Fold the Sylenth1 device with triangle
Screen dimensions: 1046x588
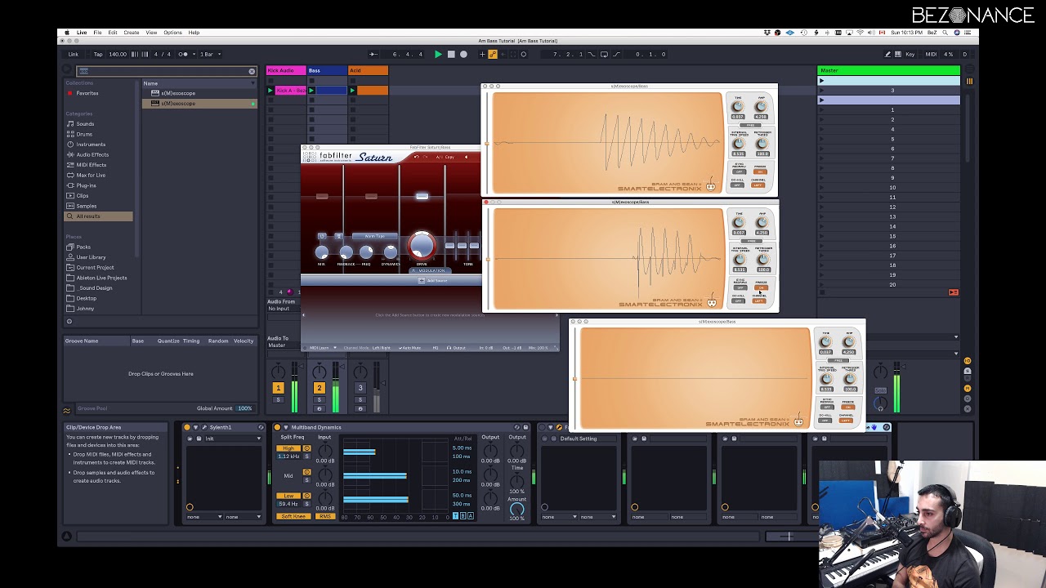195,427
